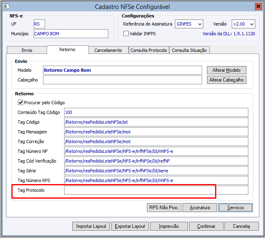Click the RPS Não Proc. button
The width and height of the screenshot is (265, 238).
pyautogui.click(x=164, y=208)
